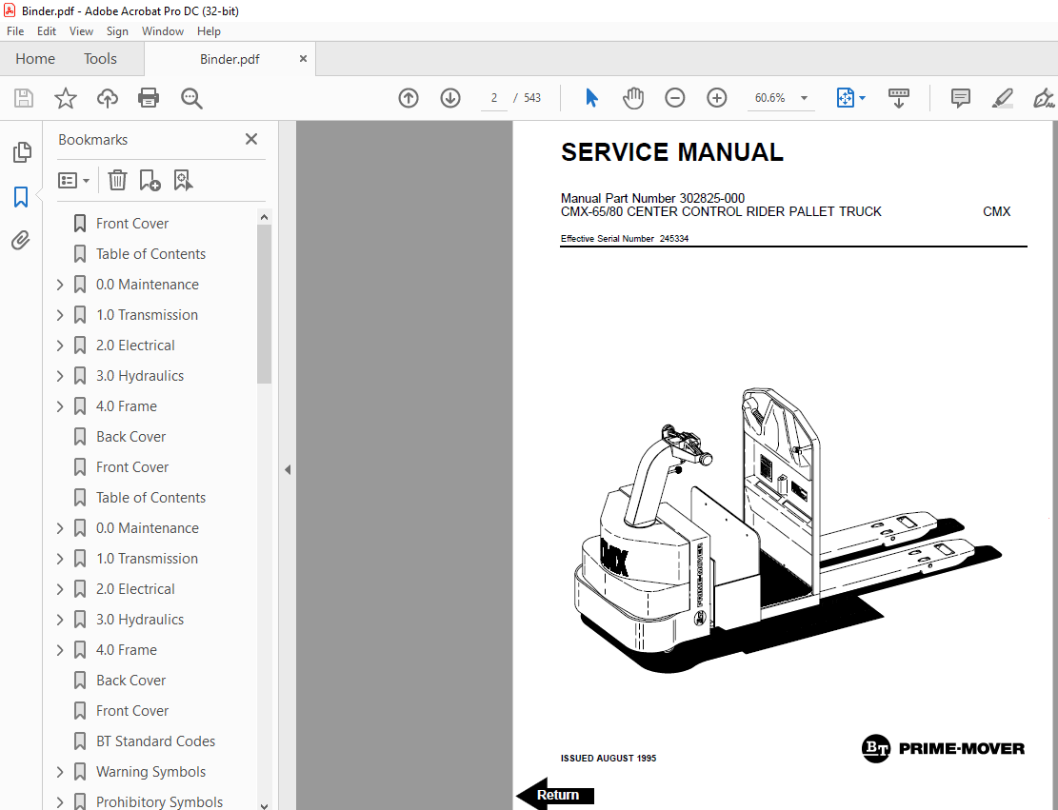Delete selected bookmark with trash icon

click(117, 180)
